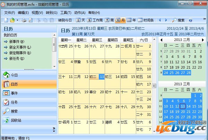Click the 我的日历 panel scroll-down arrow

pyautogui.click(x=54, y=67)
